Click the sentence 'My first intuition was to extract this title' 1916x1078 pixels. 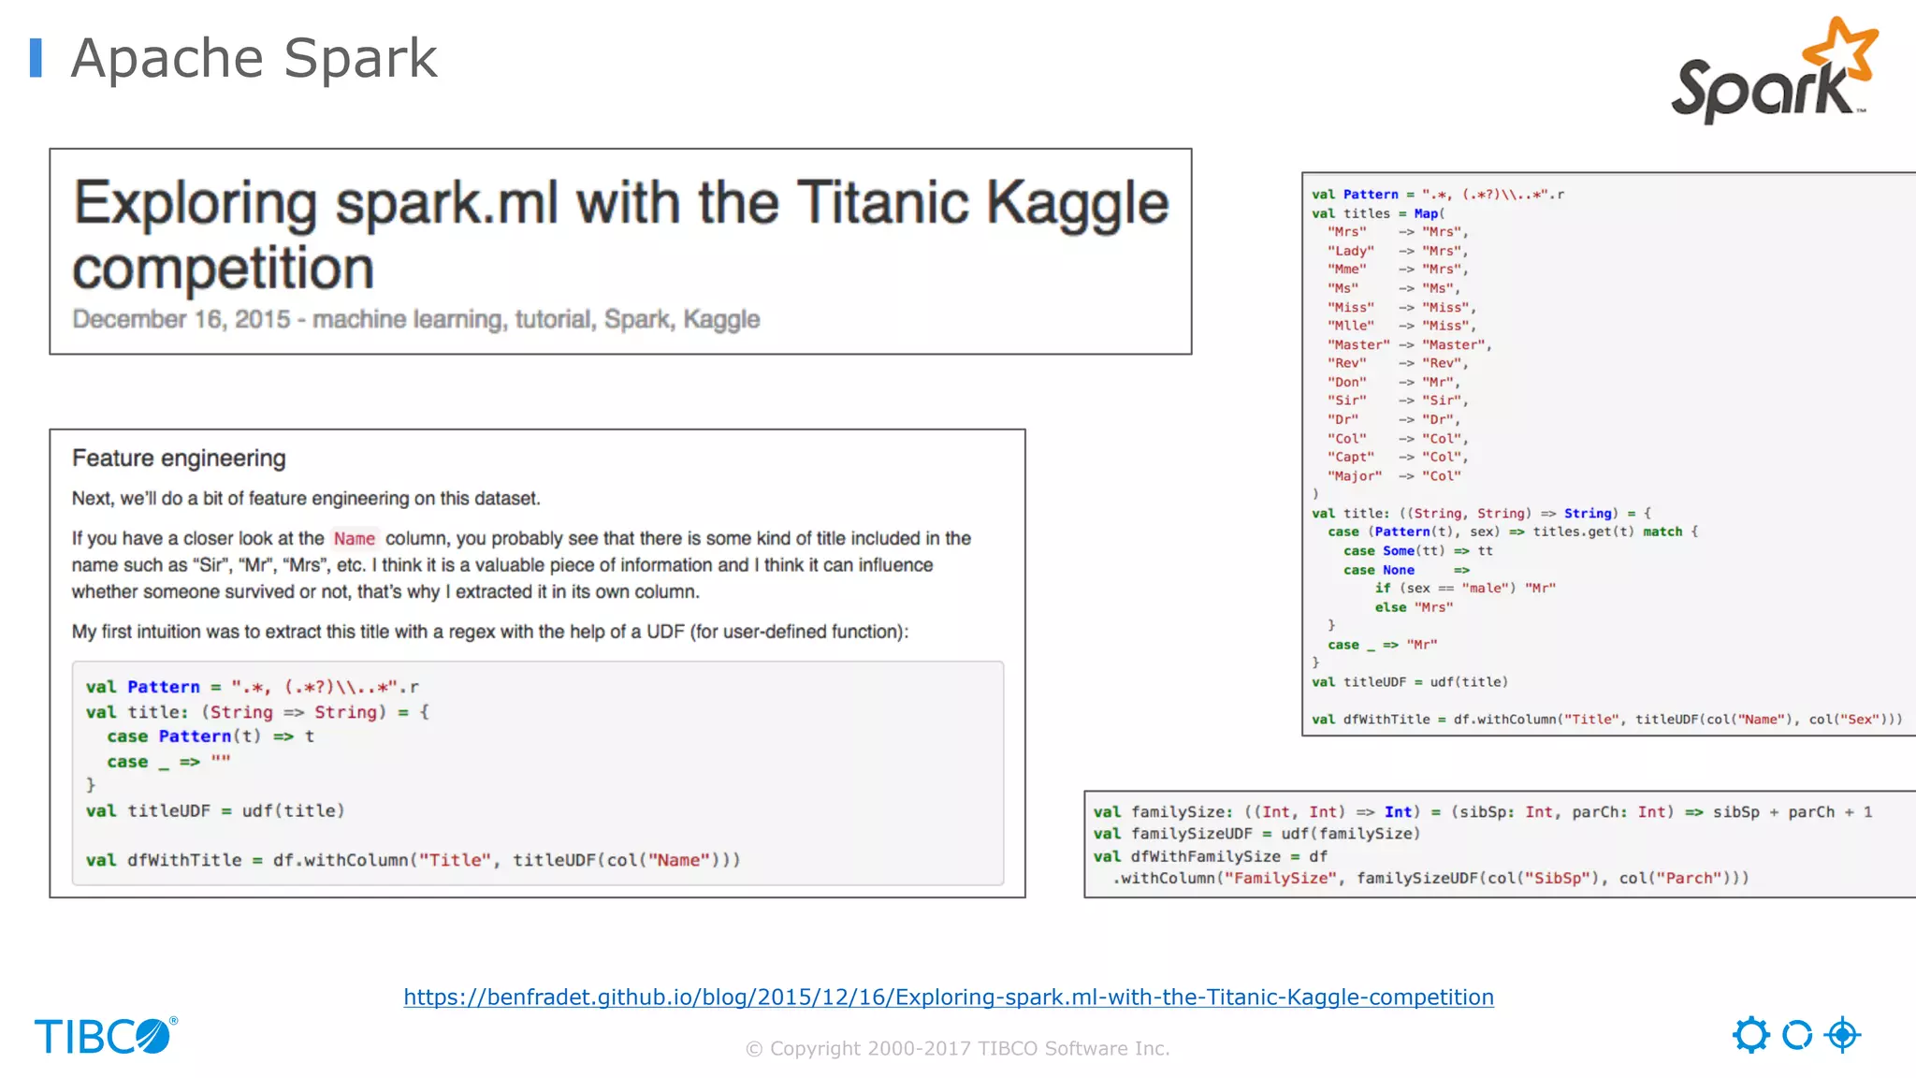tap(490, 633)
